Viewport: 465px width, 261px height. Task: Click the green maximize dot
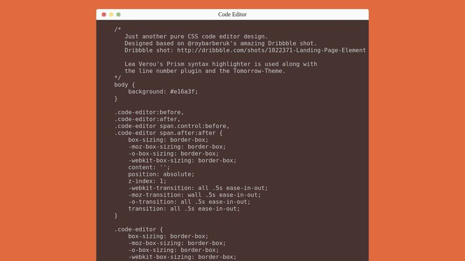point(119,14)
